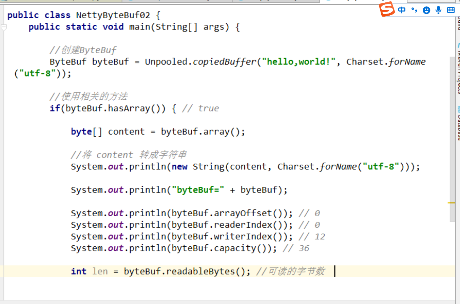
Task: Click the byte[] content declaration
Action: point(108,131)
